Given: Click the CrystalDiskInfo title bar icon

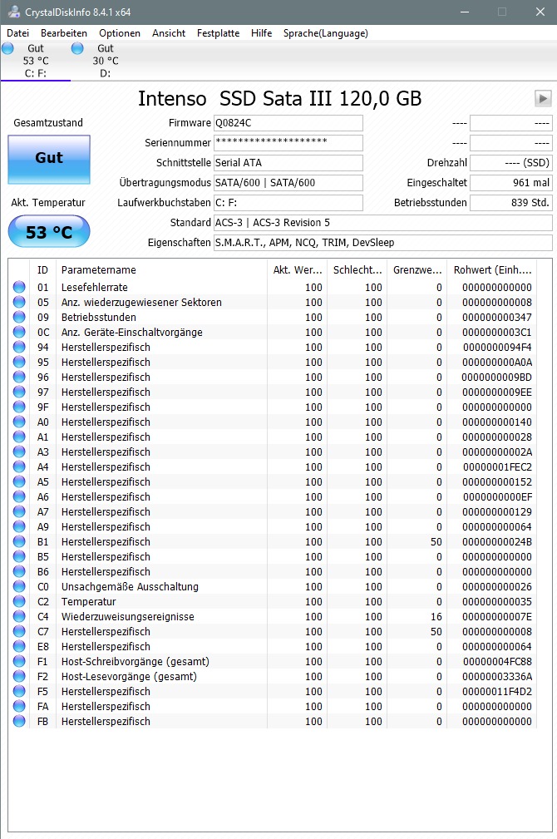Looking at the screenshot, I should point(14,12).
